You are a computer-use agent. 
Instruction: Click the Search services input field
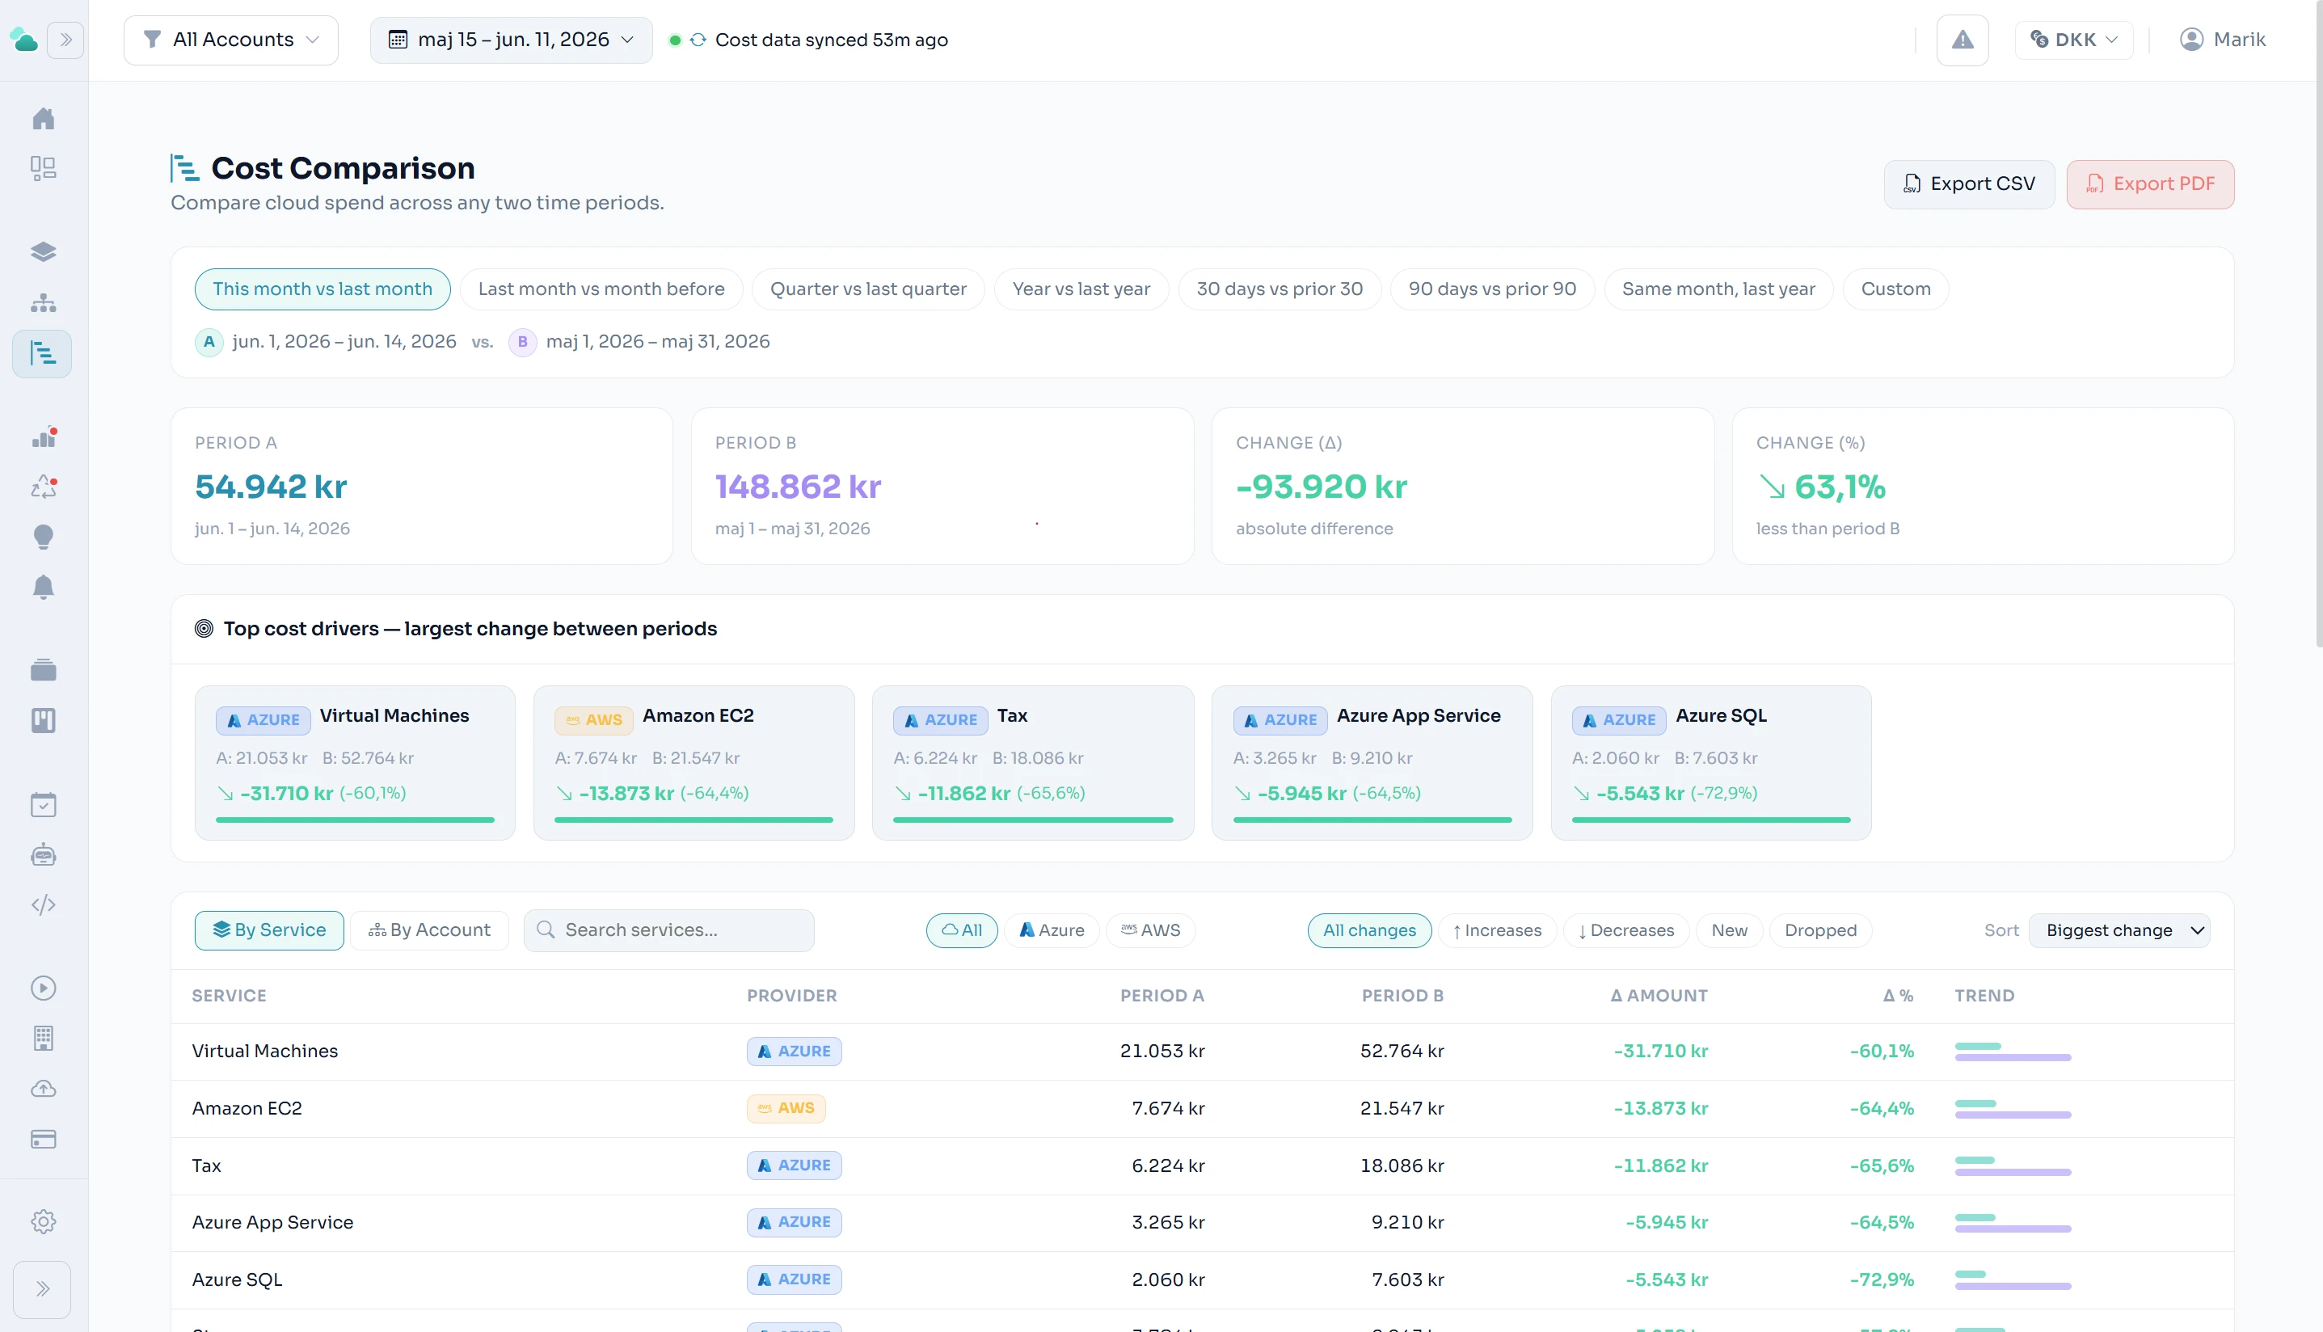[668, 930]
